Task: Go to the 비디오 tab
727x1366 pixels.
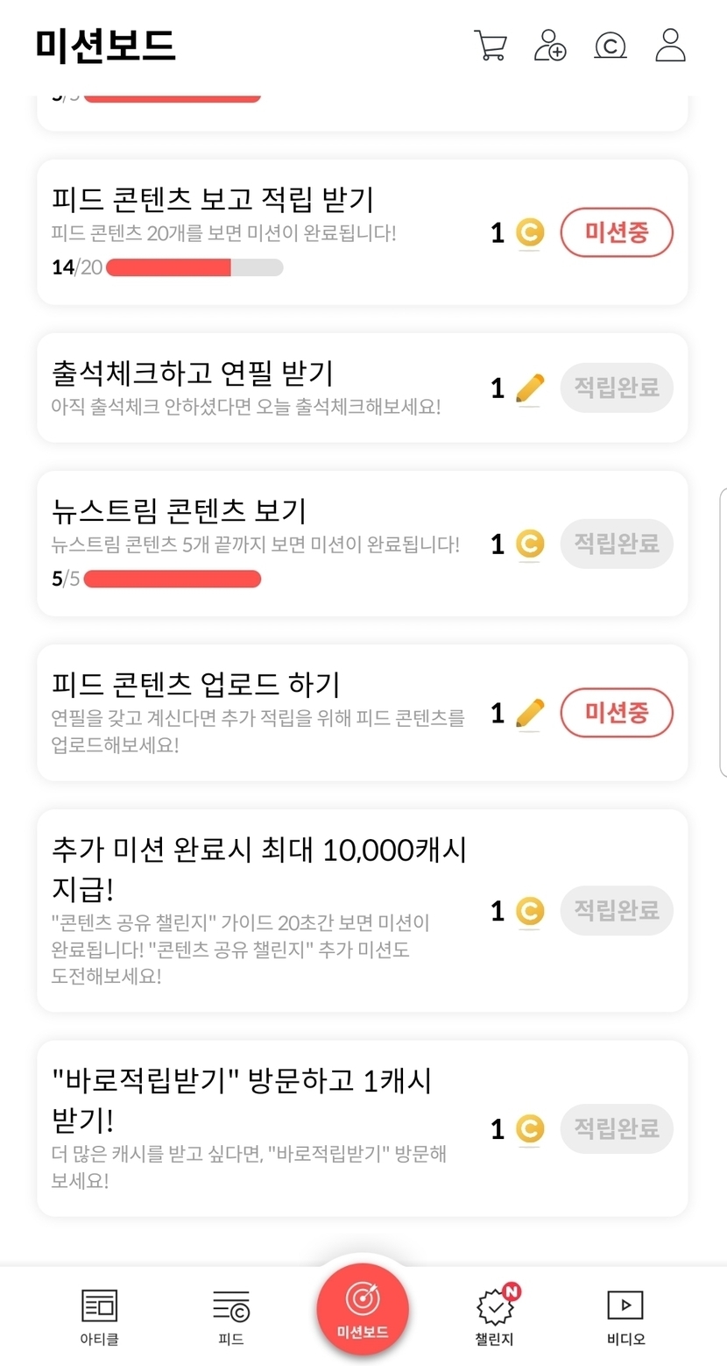Action: 625,1317
